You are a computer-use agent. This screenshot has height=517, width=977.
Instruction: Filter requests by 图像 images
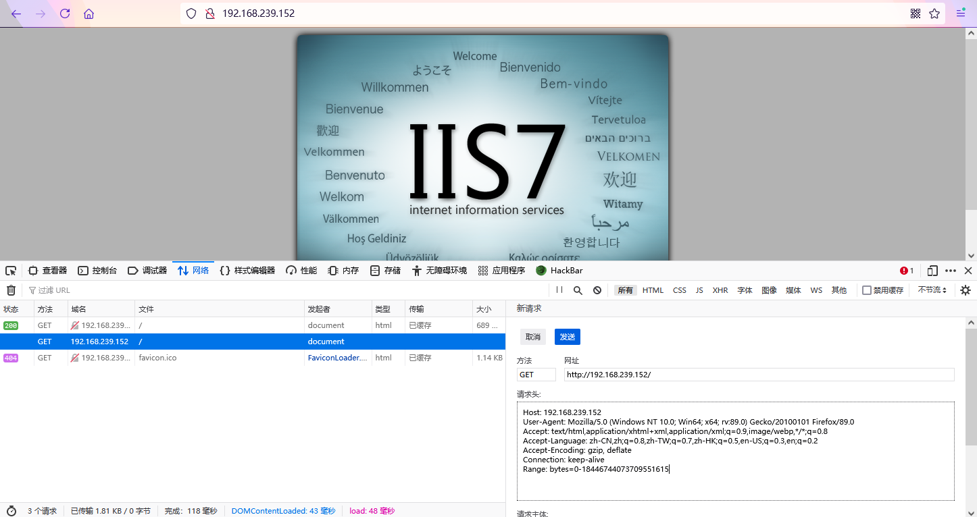click(769, 290)
